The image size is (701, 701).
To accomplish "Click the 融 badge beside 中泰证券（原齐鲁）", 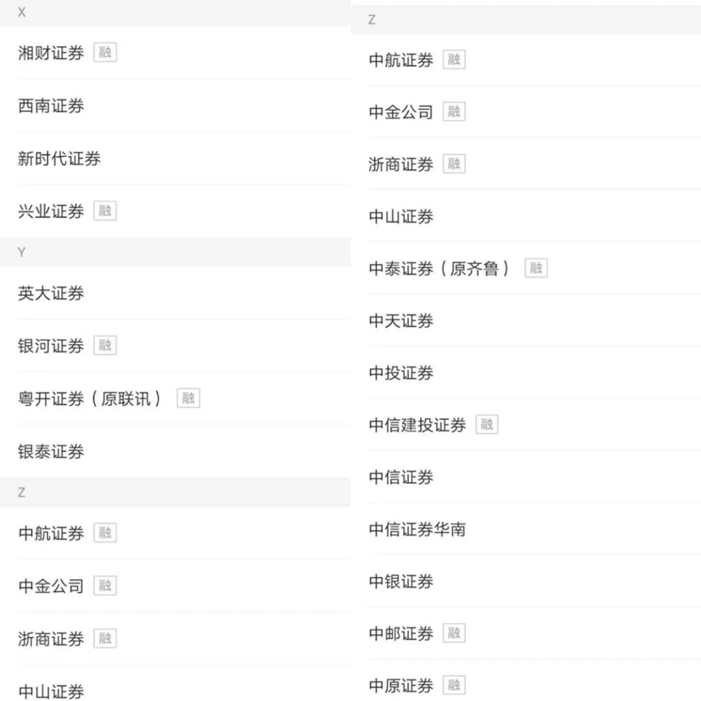I will click(x=535, y=268).
